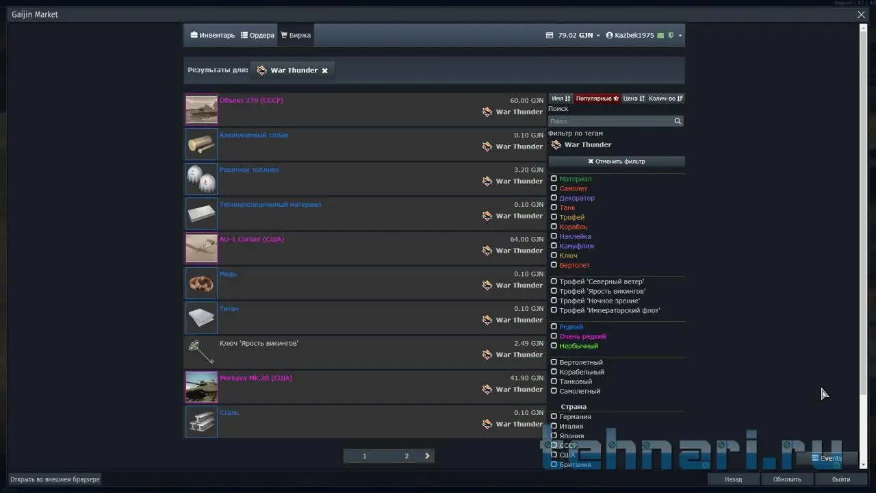Focus the Поиск search field
Image resolution: width=876 pixels, height=493 pixels.
point(611,121)
